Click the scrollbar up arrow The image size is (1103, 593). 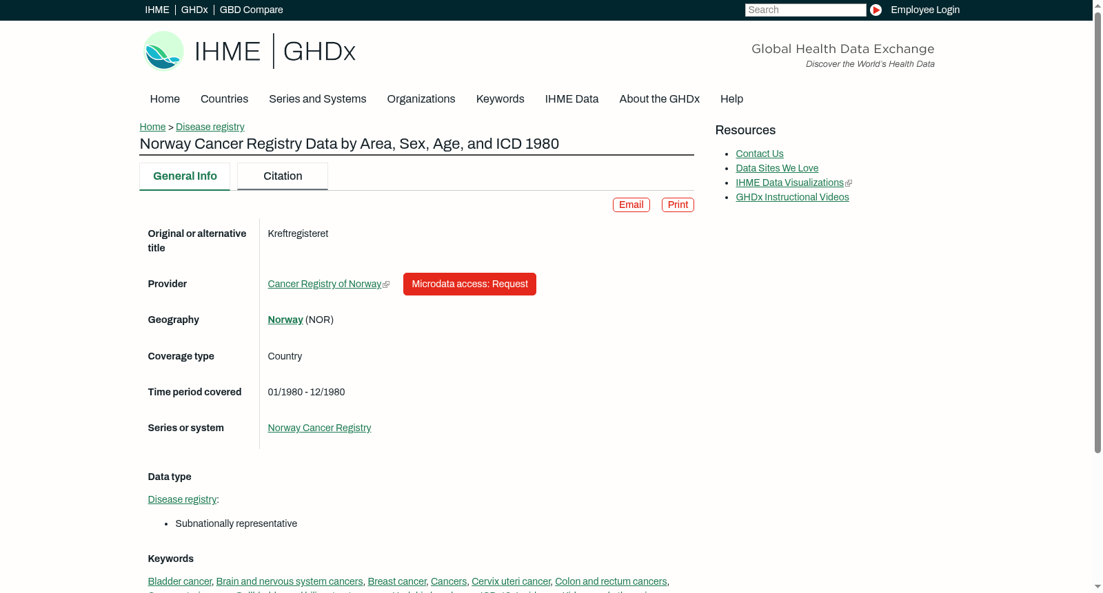click(x=1097, y=6)
